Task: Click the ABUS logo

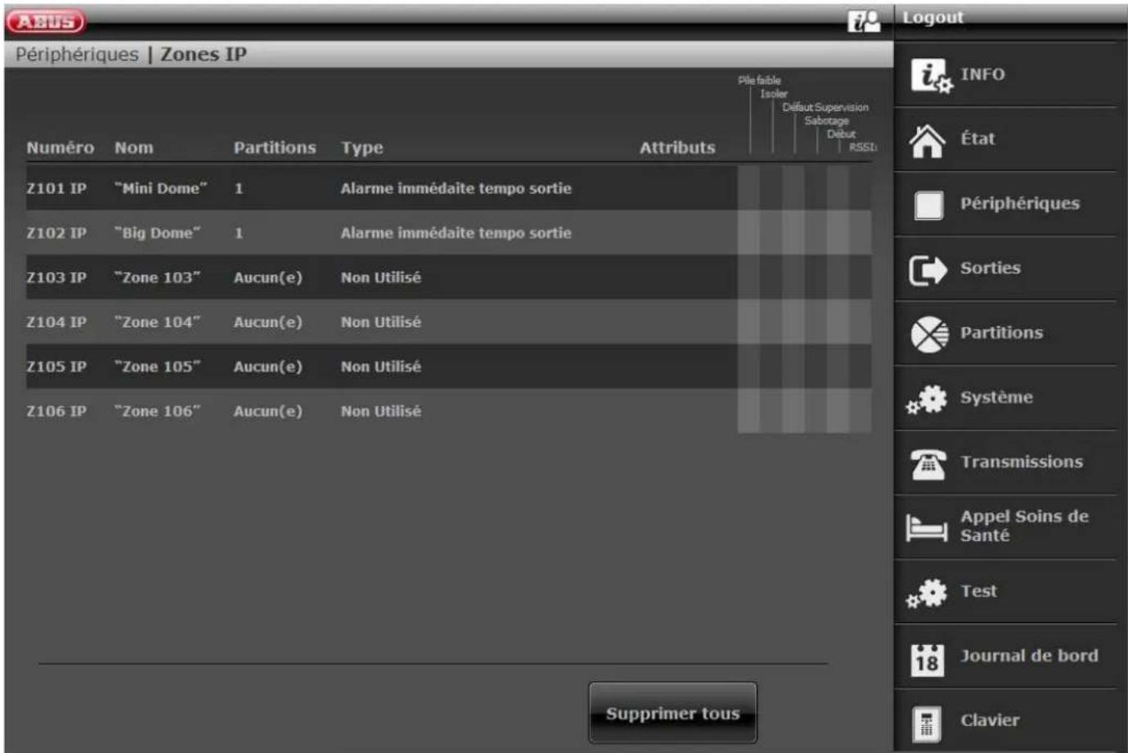Action: tap(46, 21)
